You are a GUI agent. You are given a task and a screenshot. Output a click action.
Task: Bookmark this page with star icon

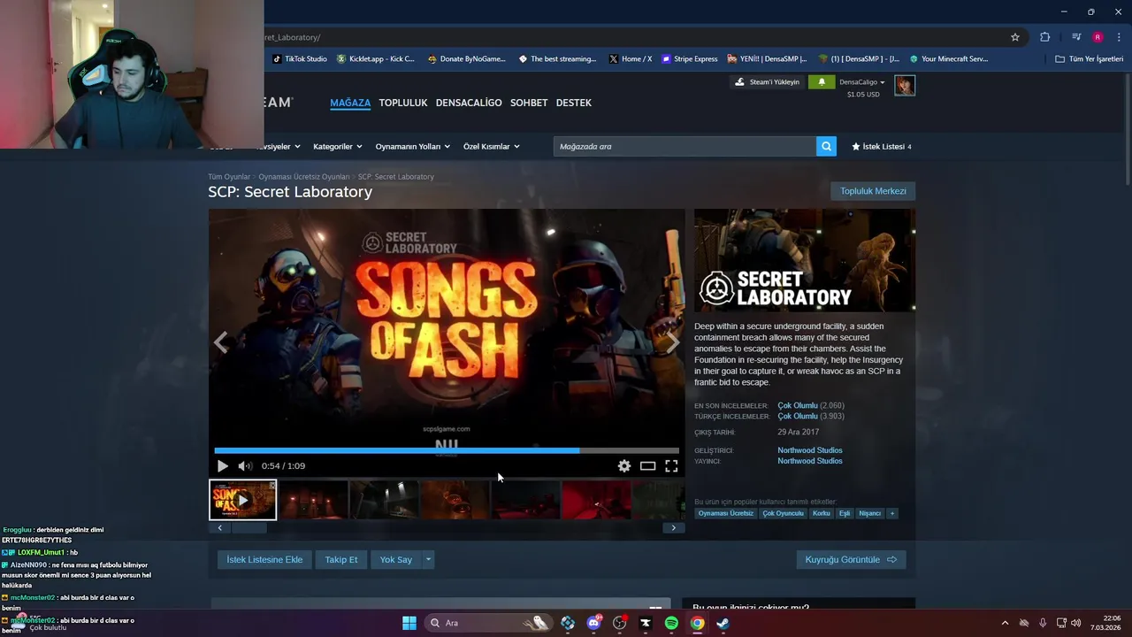click(x=1015, y=37)
